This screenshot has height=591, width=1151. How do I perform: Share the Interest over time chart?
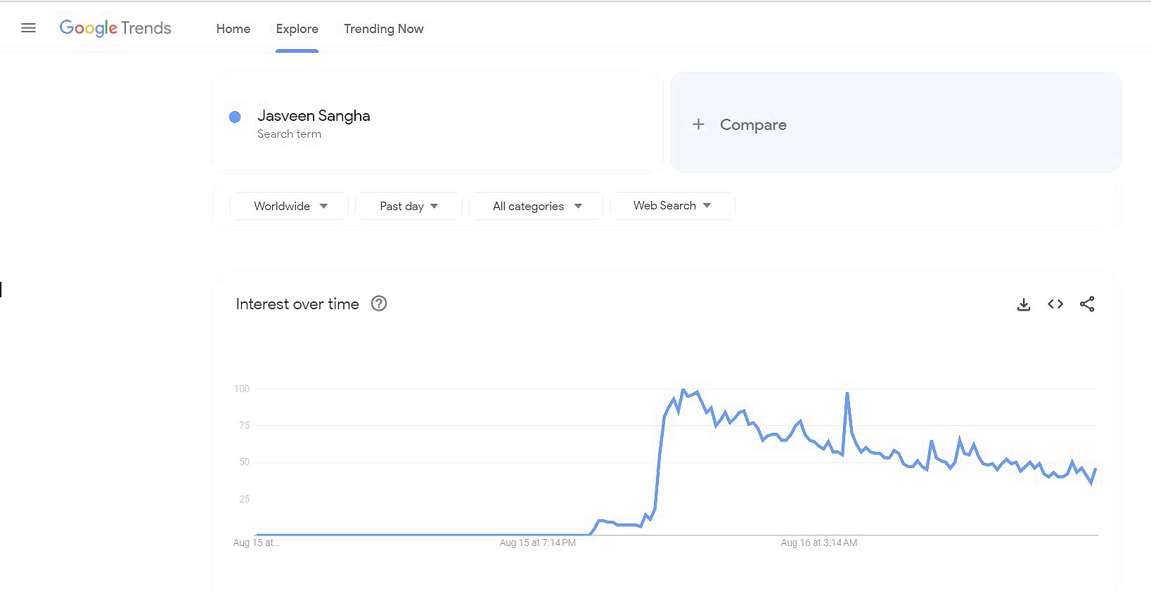pyautogui.click(x=1087, y=304)
